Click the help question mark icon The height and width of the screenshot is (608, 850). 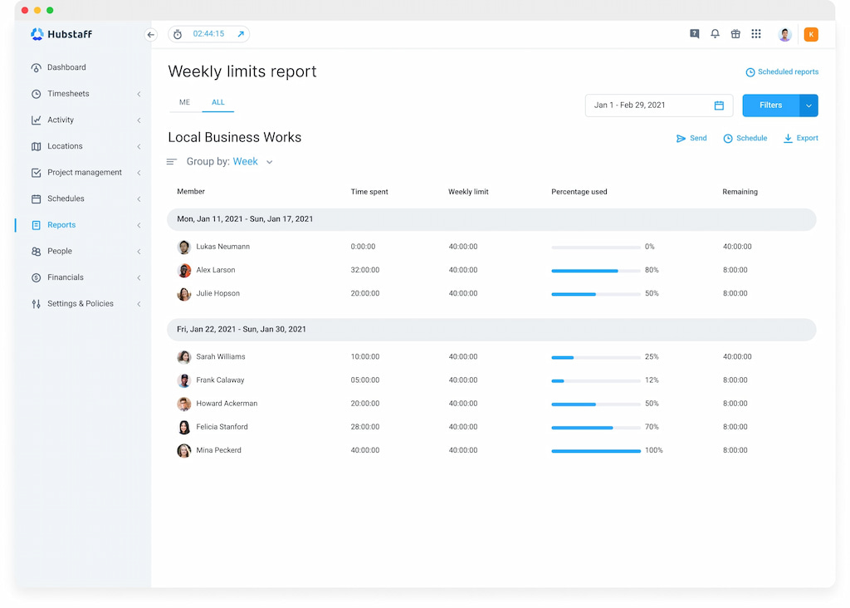(x=695, y=34)
